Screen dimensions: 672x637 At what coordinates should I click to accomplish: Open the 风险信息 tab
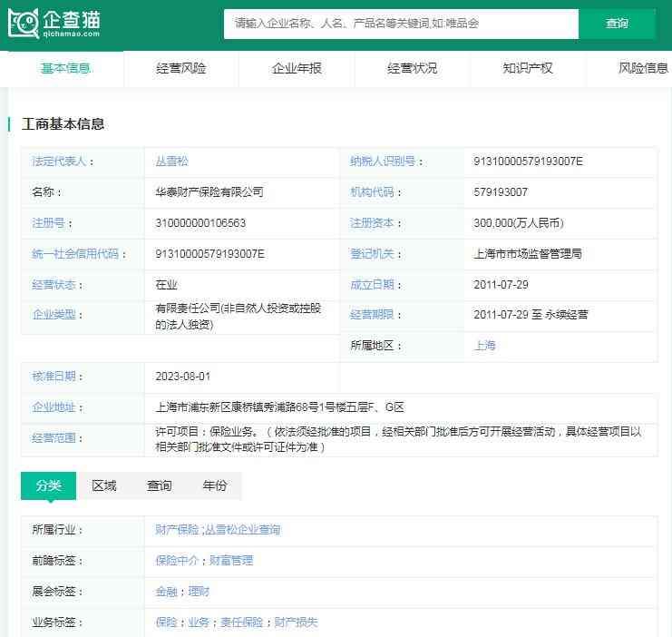point(642,68)
